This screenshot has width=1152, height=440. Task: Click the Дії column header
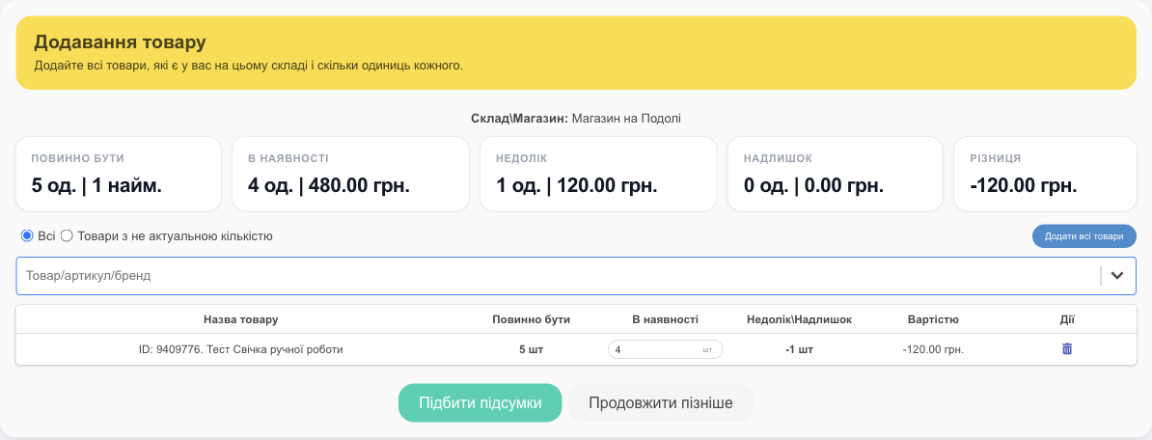click(x=1067, y=319)
